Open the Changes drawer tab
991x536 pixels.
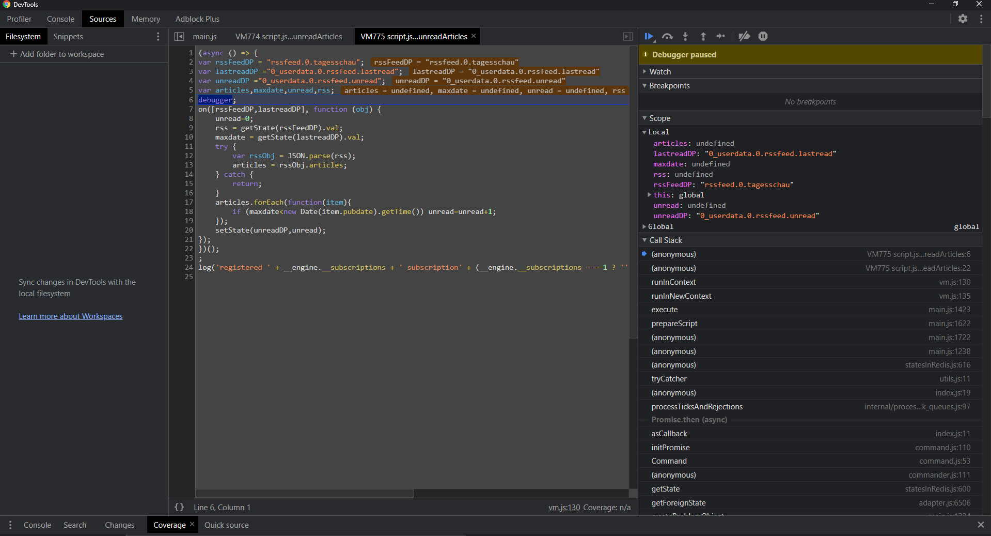click(119, 525)
